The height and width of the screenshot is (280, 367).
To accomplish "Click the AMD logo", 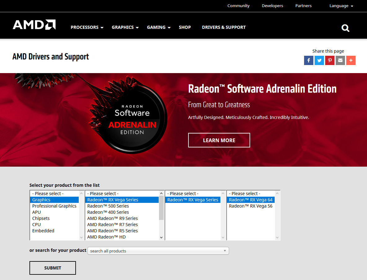I will [34, 25].
